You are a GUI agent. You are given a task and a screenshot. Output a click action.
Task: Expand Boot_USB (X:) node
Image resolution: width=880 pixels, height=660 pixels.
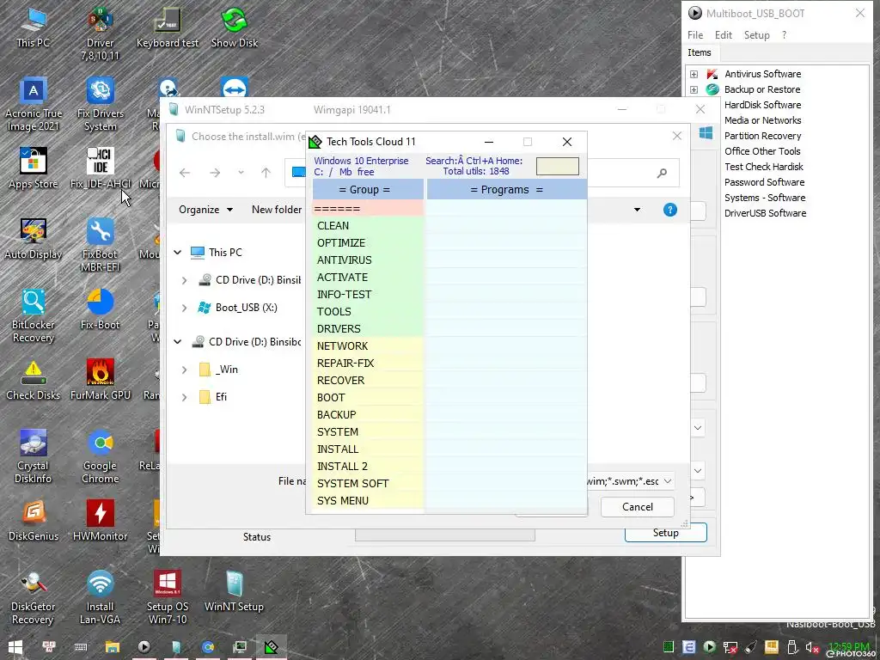184,308
